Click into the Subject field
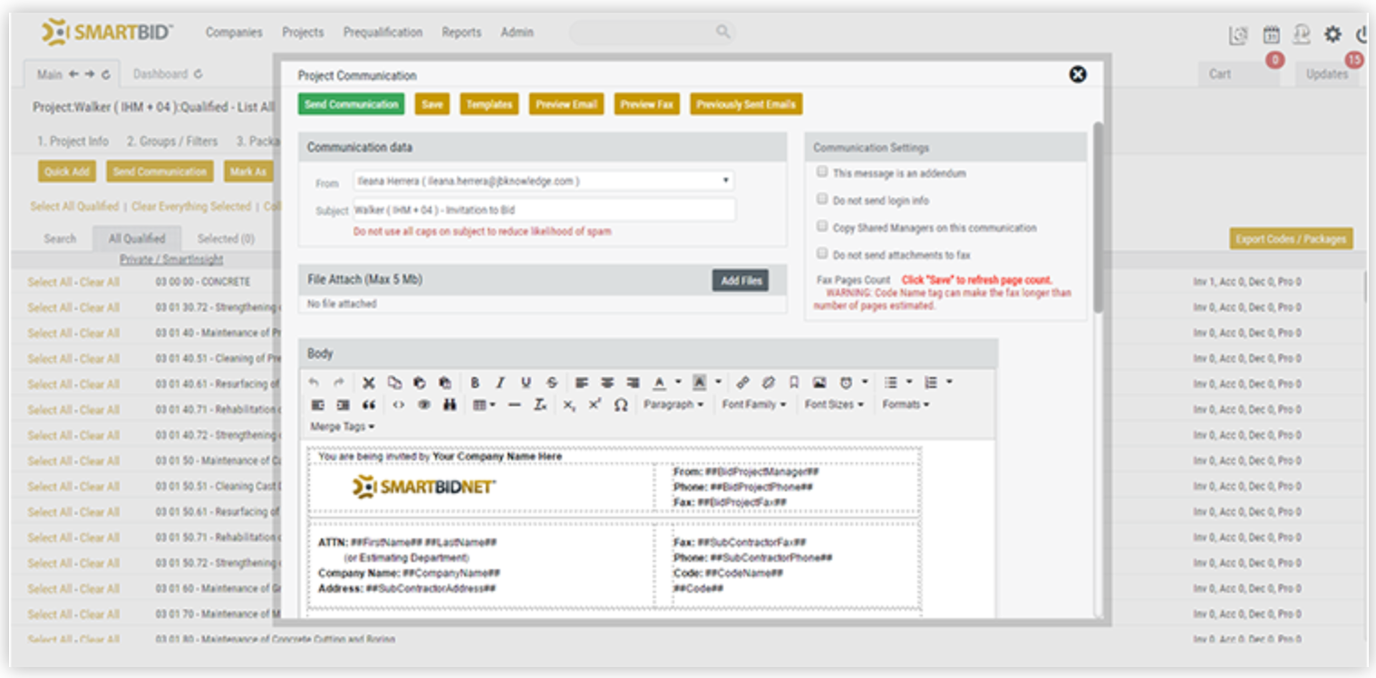 point(544,209)
